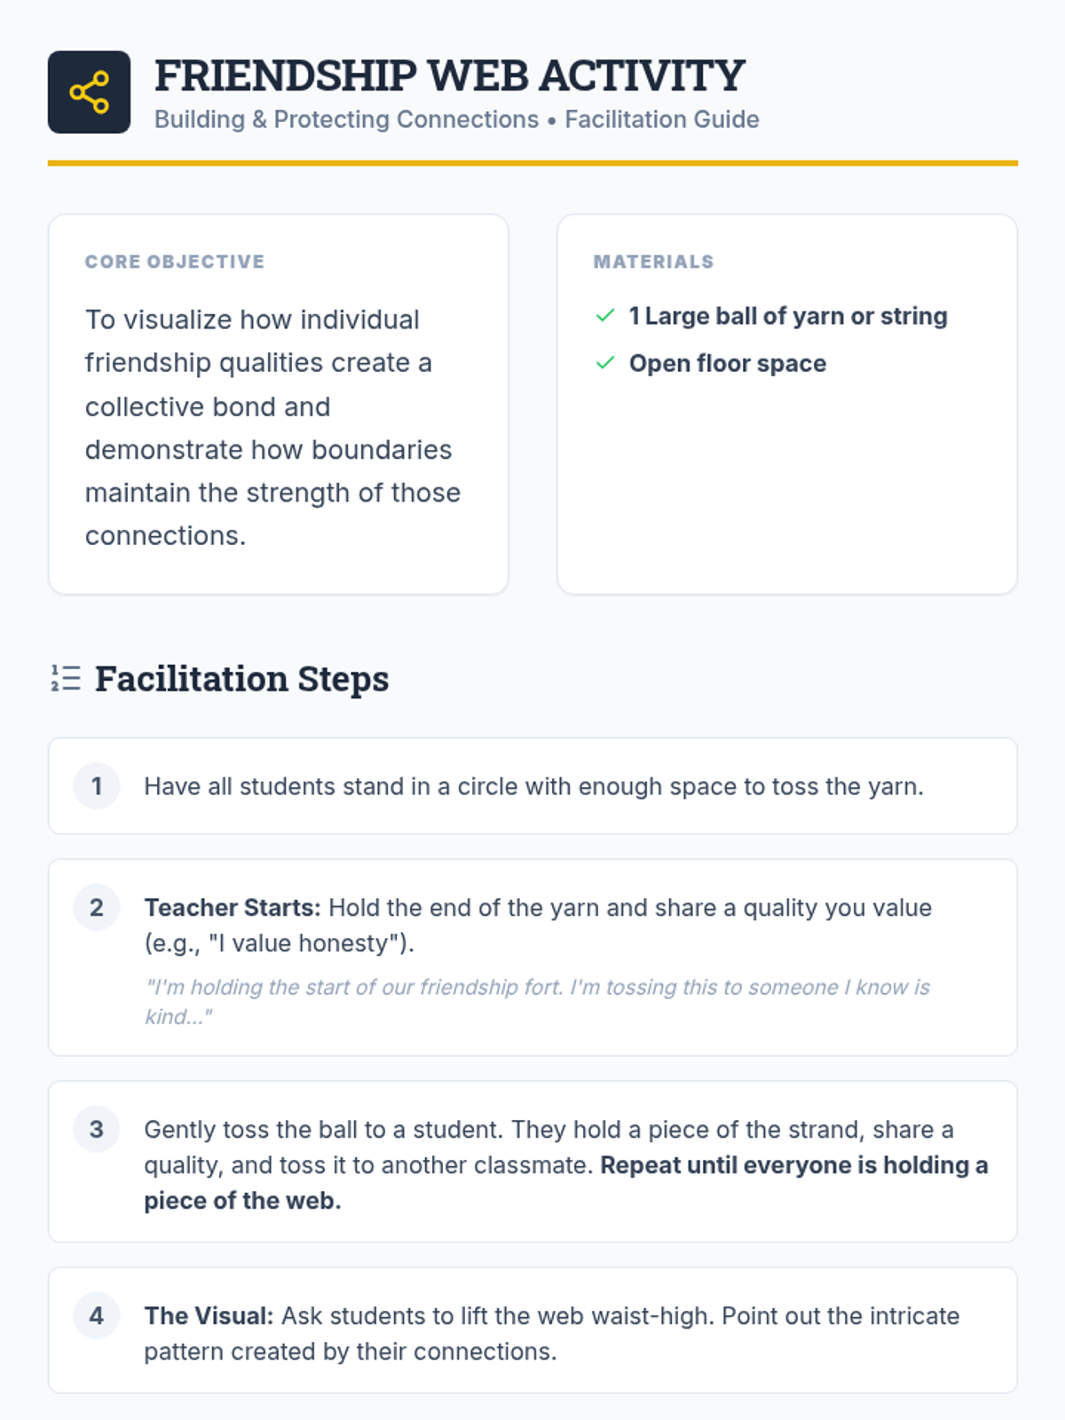Click the Facilitation Steps heading

click(241, 679)
